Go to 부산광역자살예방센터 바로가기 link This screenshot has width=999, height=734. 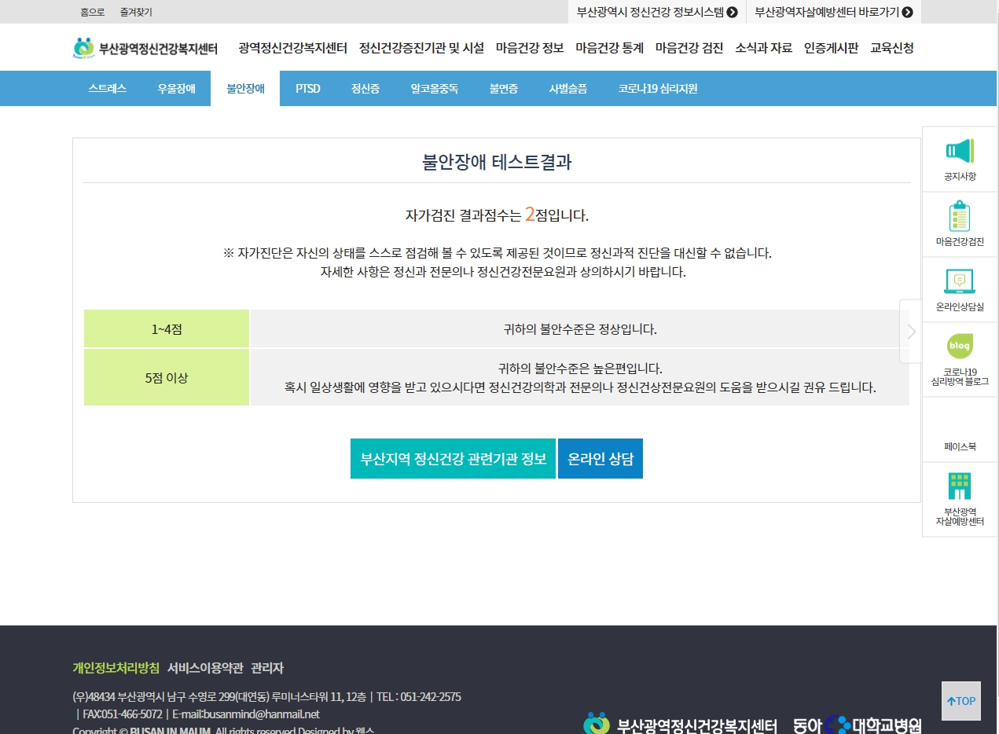(x=832, y=12)
